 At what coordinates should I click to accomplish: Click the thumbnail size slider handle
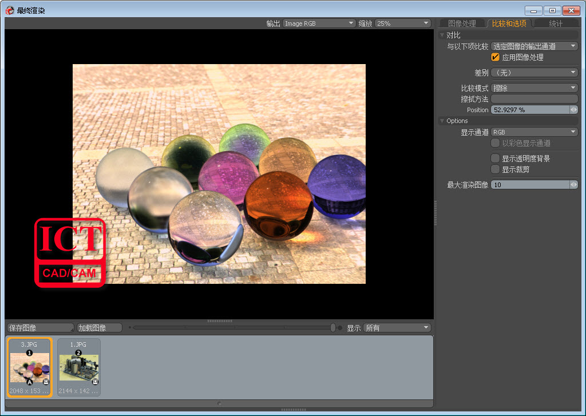coord(333,328)
